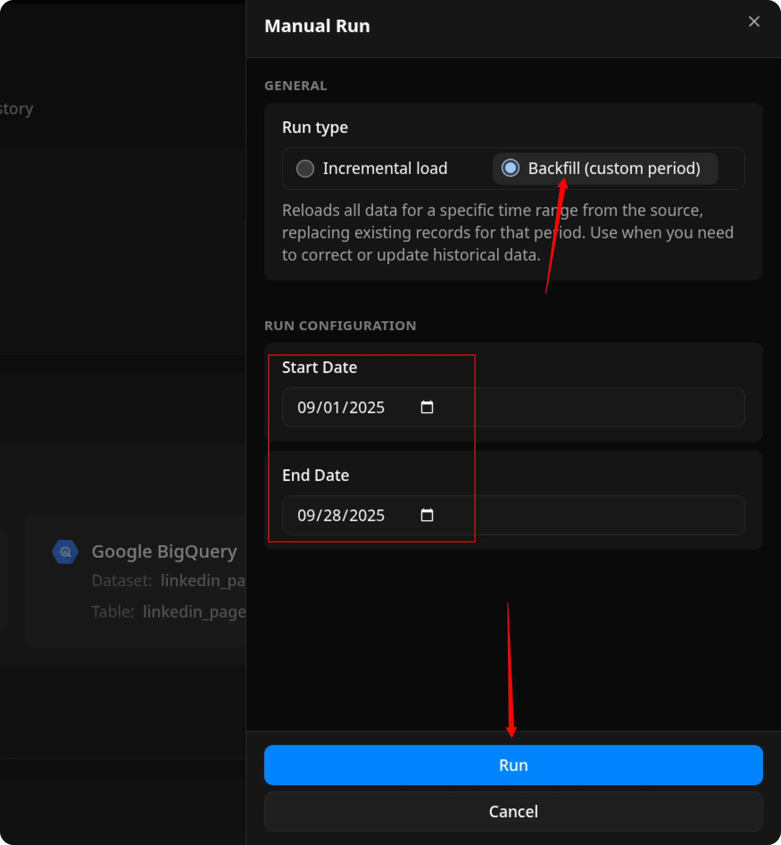Open the Start Date calendar picker
This screenshot has width=781, height=845.
(x=427, y=407)
